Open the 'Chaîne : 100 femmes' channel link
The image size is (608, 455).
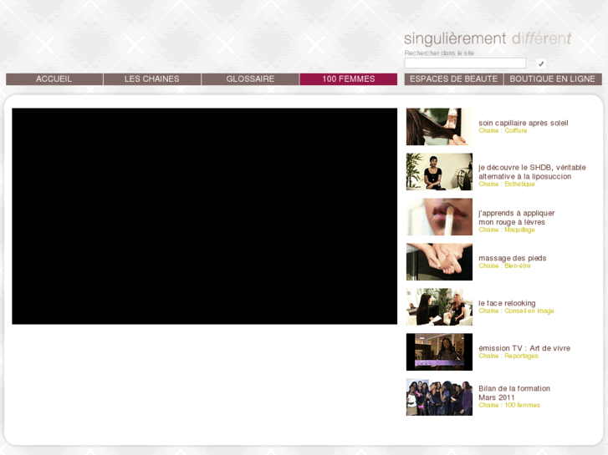click(509, 405)
